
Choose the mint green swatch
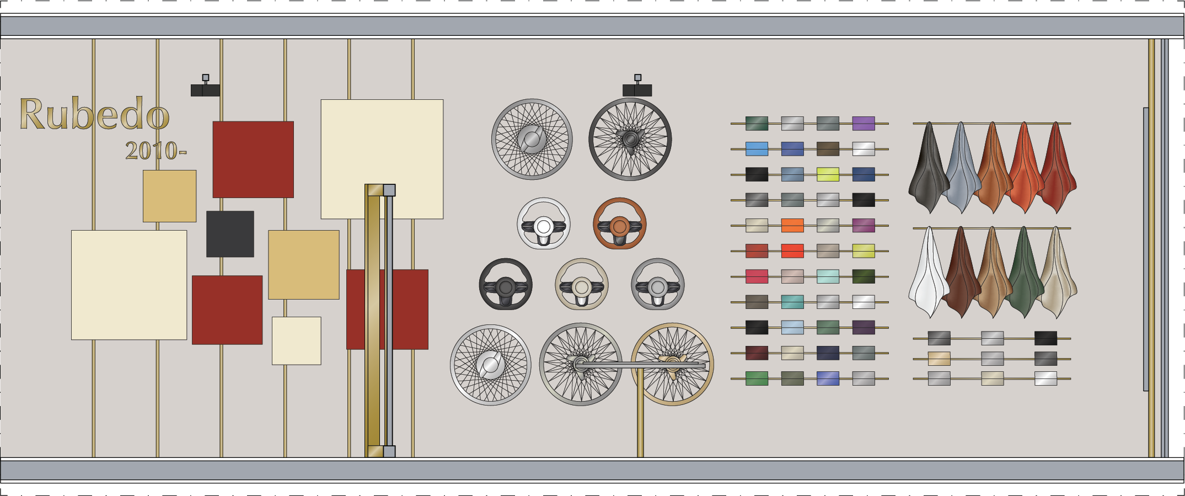pos(828,276)
